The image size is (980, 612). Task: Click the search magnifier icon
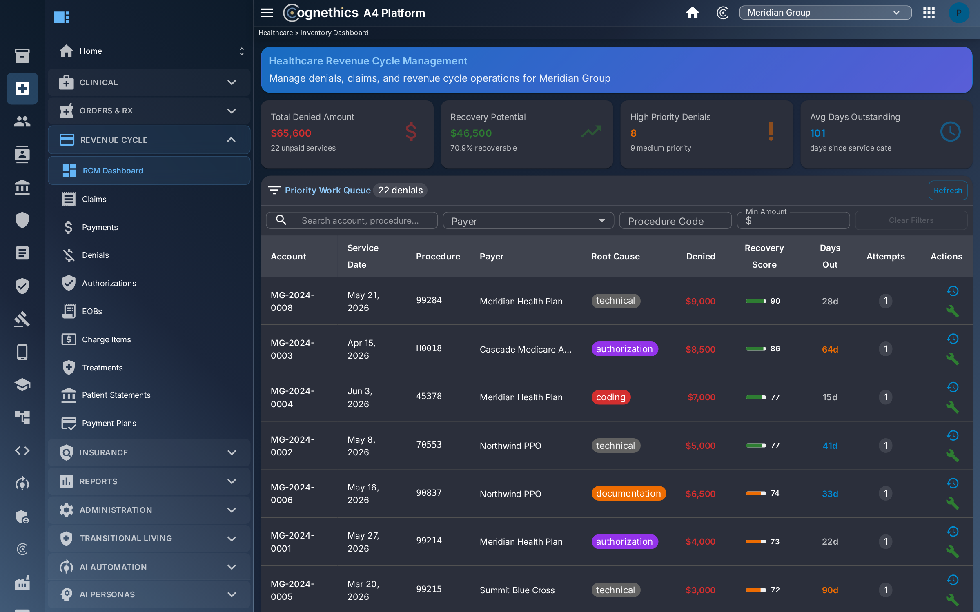(x=281, y=220)
